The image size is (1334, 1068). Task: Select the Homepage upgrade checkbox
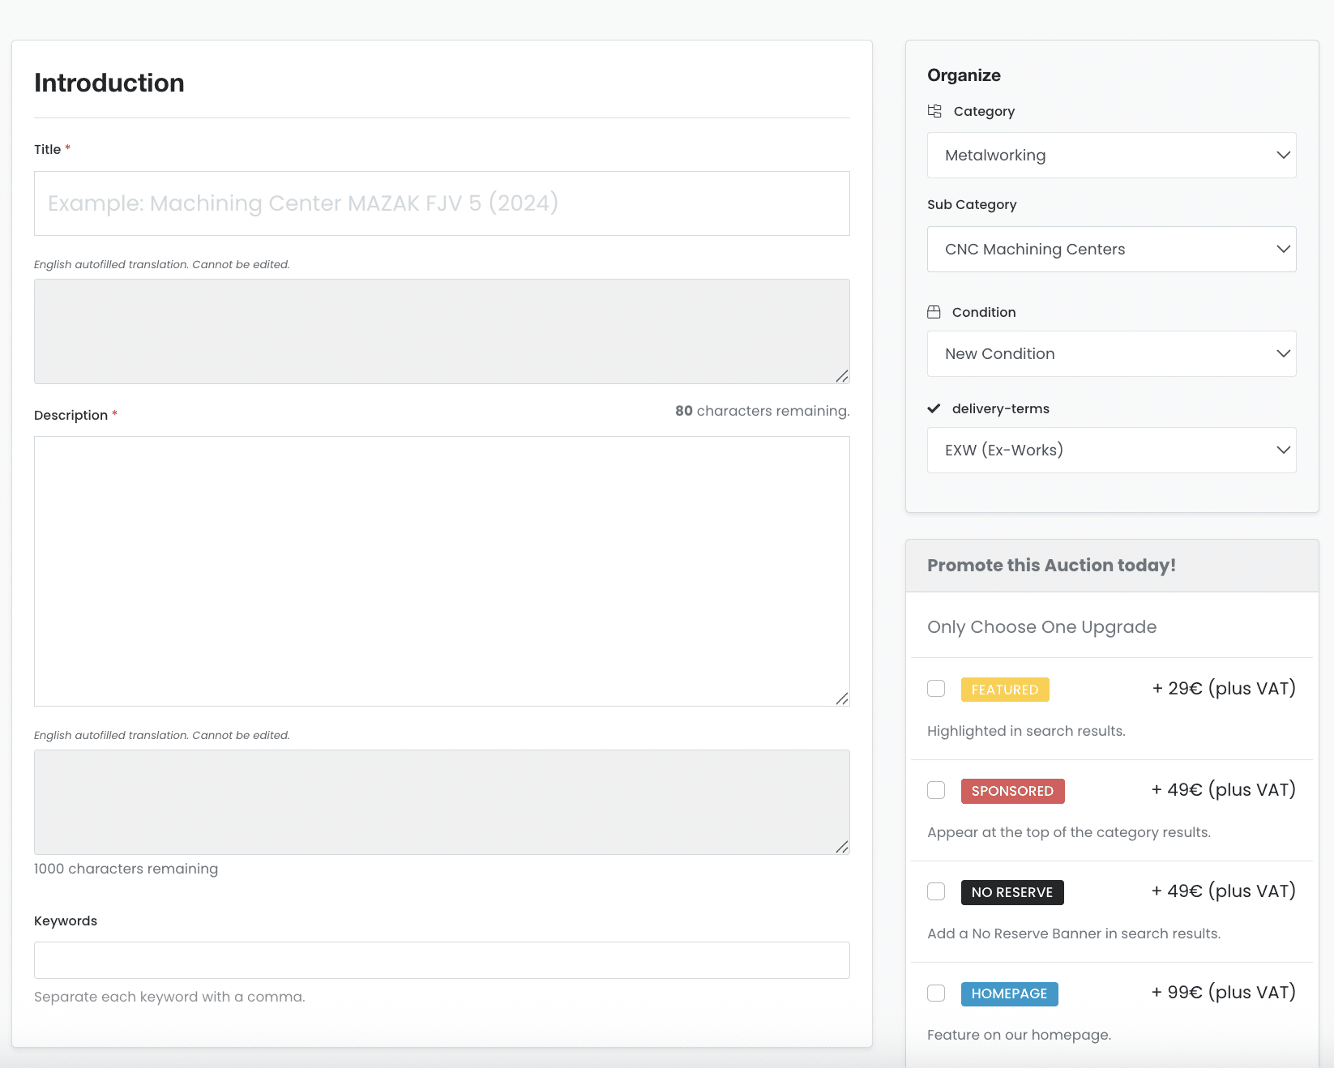click(x=936, y=993)
